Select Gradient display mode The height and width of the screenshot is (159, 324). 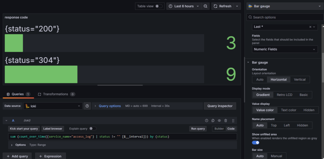(x=263, y=95)
